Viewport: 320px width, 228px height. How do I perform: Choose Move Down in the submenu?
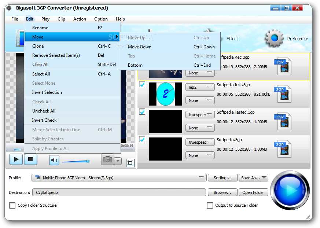click(x=170, y=47)
